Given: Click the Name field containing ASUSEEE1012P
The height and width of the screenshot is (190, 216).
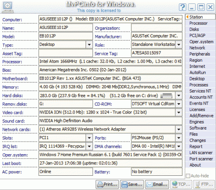Looking at the screenshot, I should pyautogui.click(x=66, y=28).
